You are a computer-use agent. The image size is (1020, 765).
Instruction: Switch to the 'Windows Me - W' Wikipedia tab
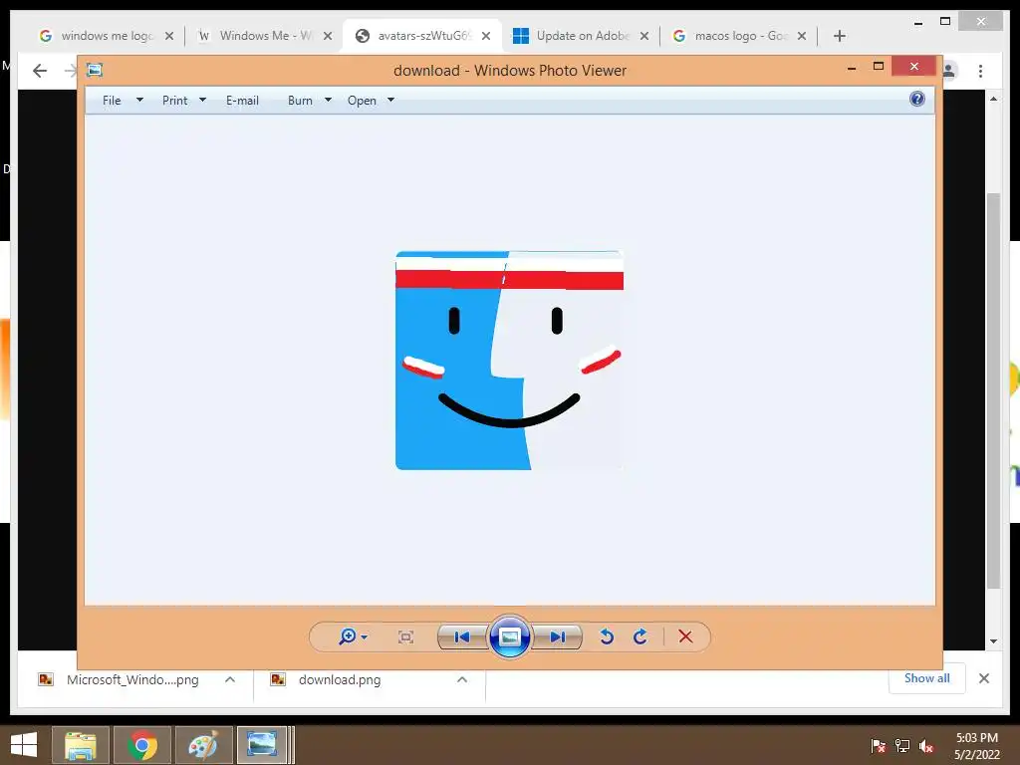(265, 36)
